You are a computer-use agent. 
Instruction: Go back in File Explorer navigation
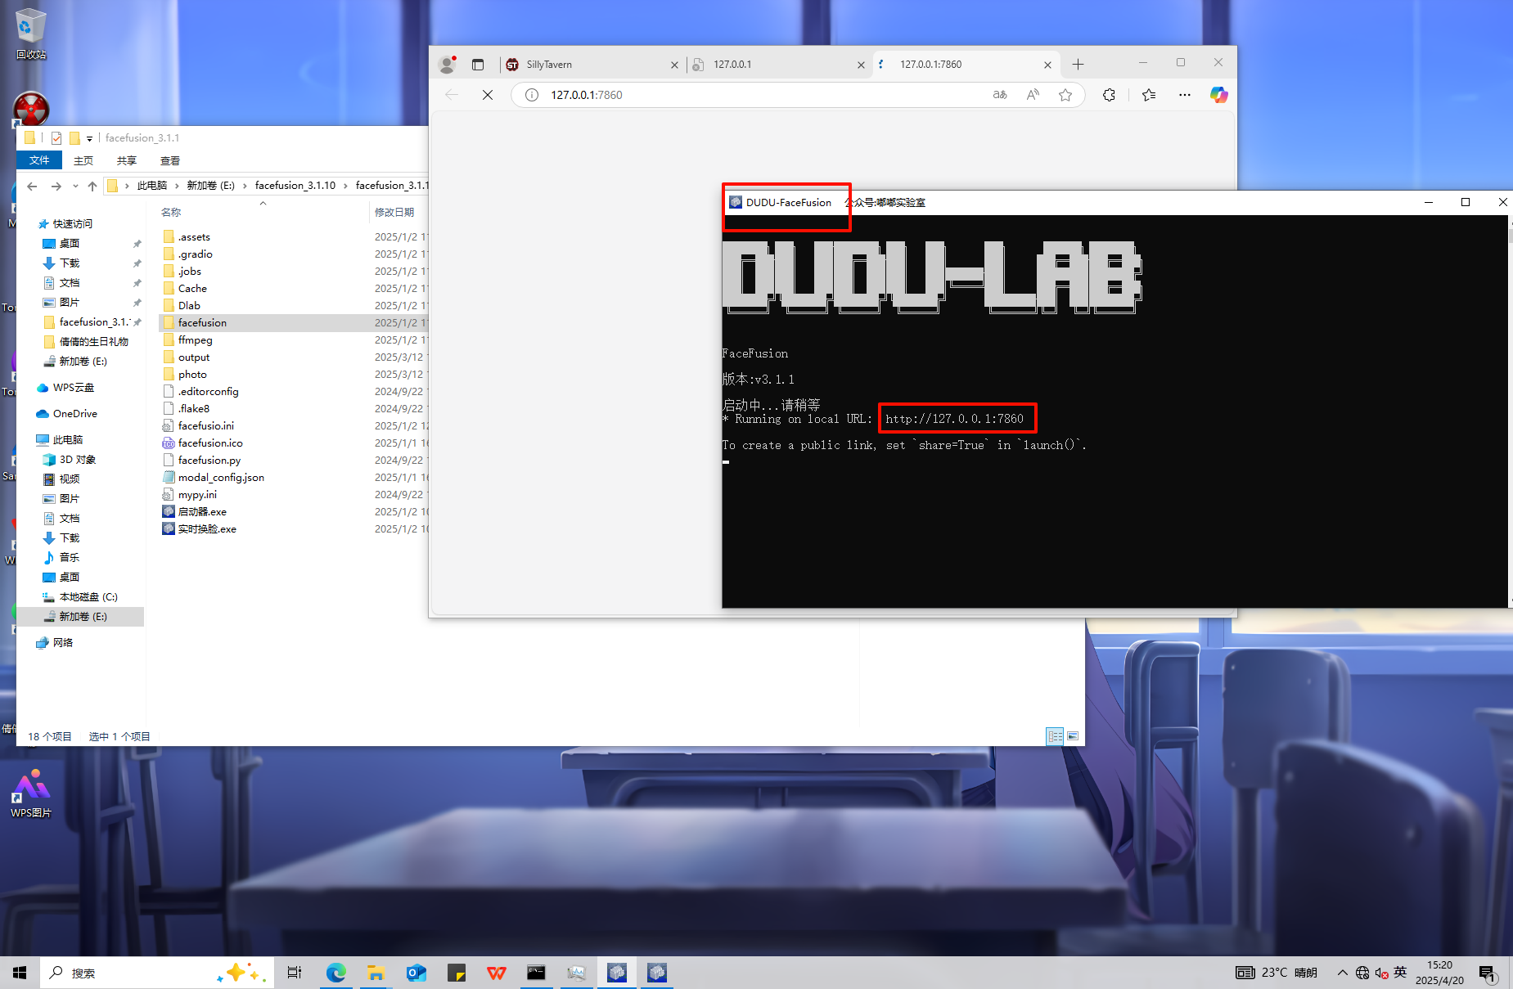(x=32, y=186)
